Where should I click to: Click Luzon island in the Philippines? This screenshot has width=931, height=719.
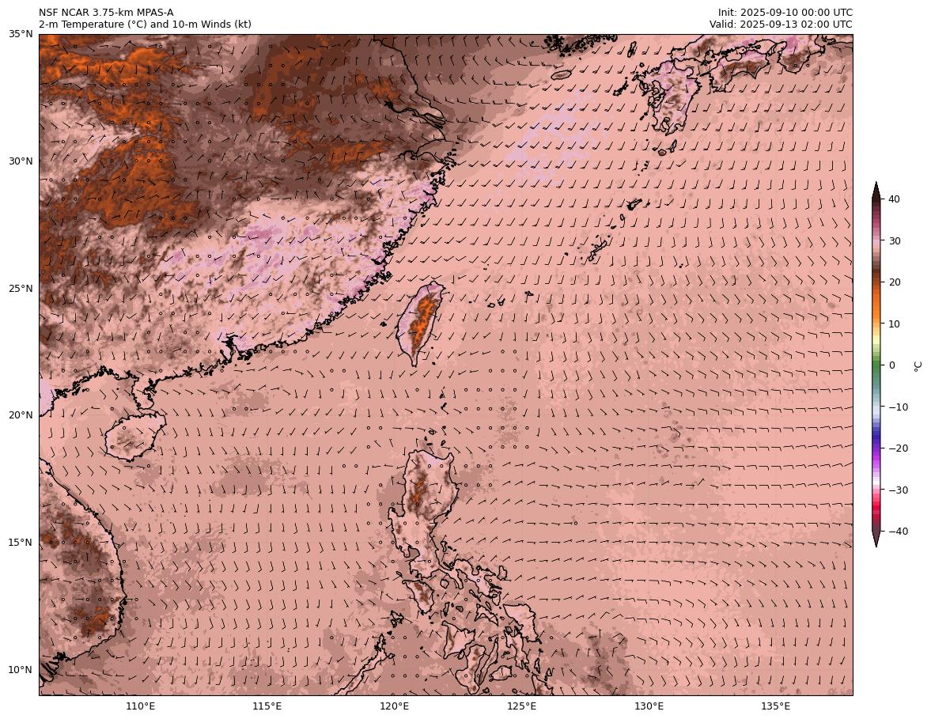click(423, 506)
